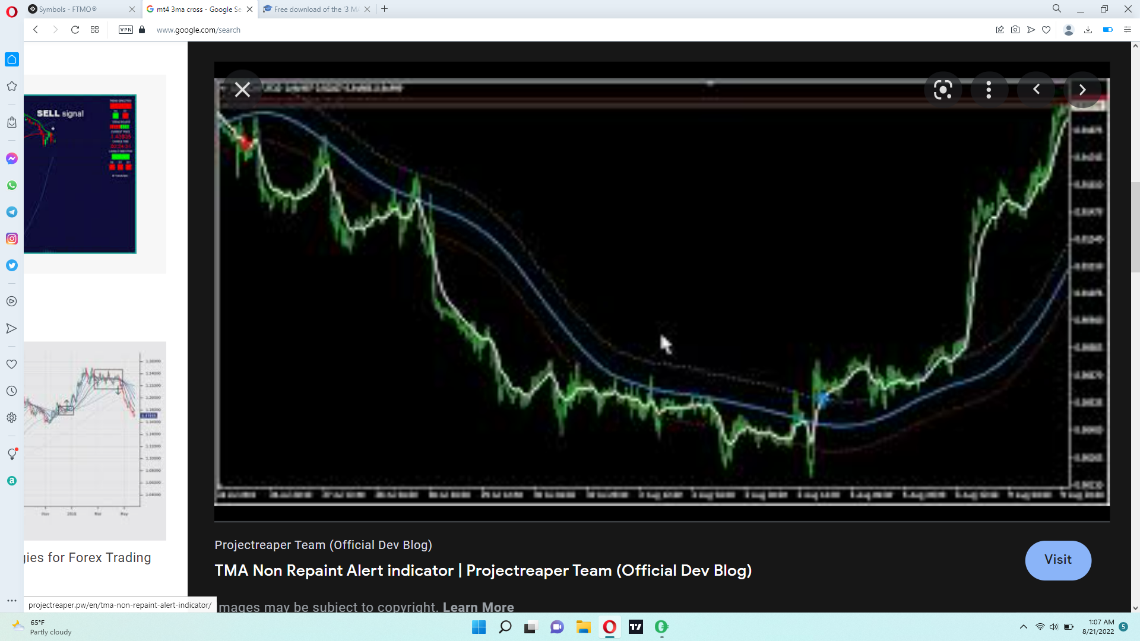Reload the current page
Screen dimensions: 1140x641
(75, 30)
